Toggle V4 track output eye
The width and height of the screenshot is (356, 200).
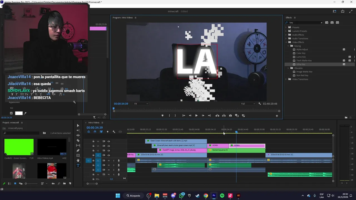point(109,141)
